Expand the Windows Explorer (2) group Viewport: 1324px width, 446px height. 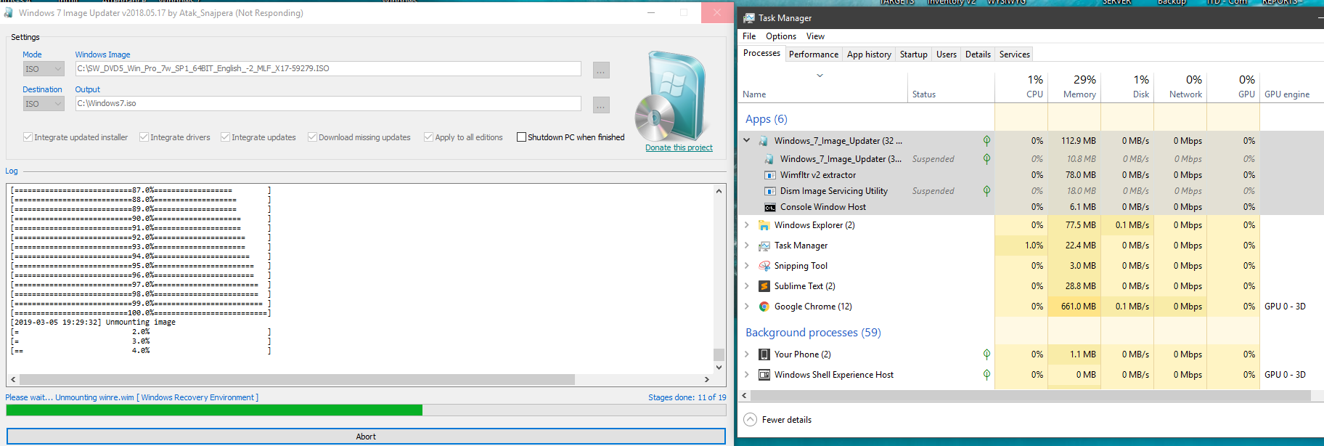click(747, 225)
